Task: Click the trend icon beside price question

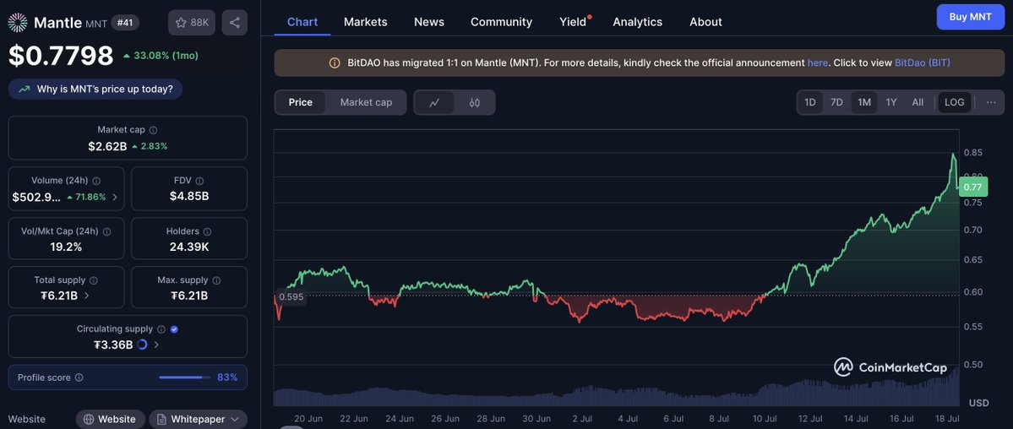Action: coord(25,90)
